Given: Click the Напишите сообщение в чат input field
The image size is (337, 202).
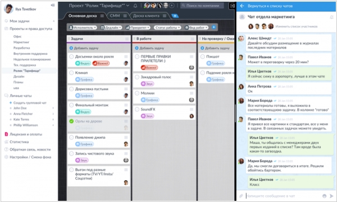Looking at the screenshot, I should [x=283, y=196].
